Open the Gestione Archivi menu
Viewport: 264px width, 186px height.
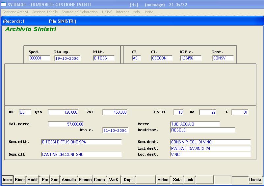15,12
